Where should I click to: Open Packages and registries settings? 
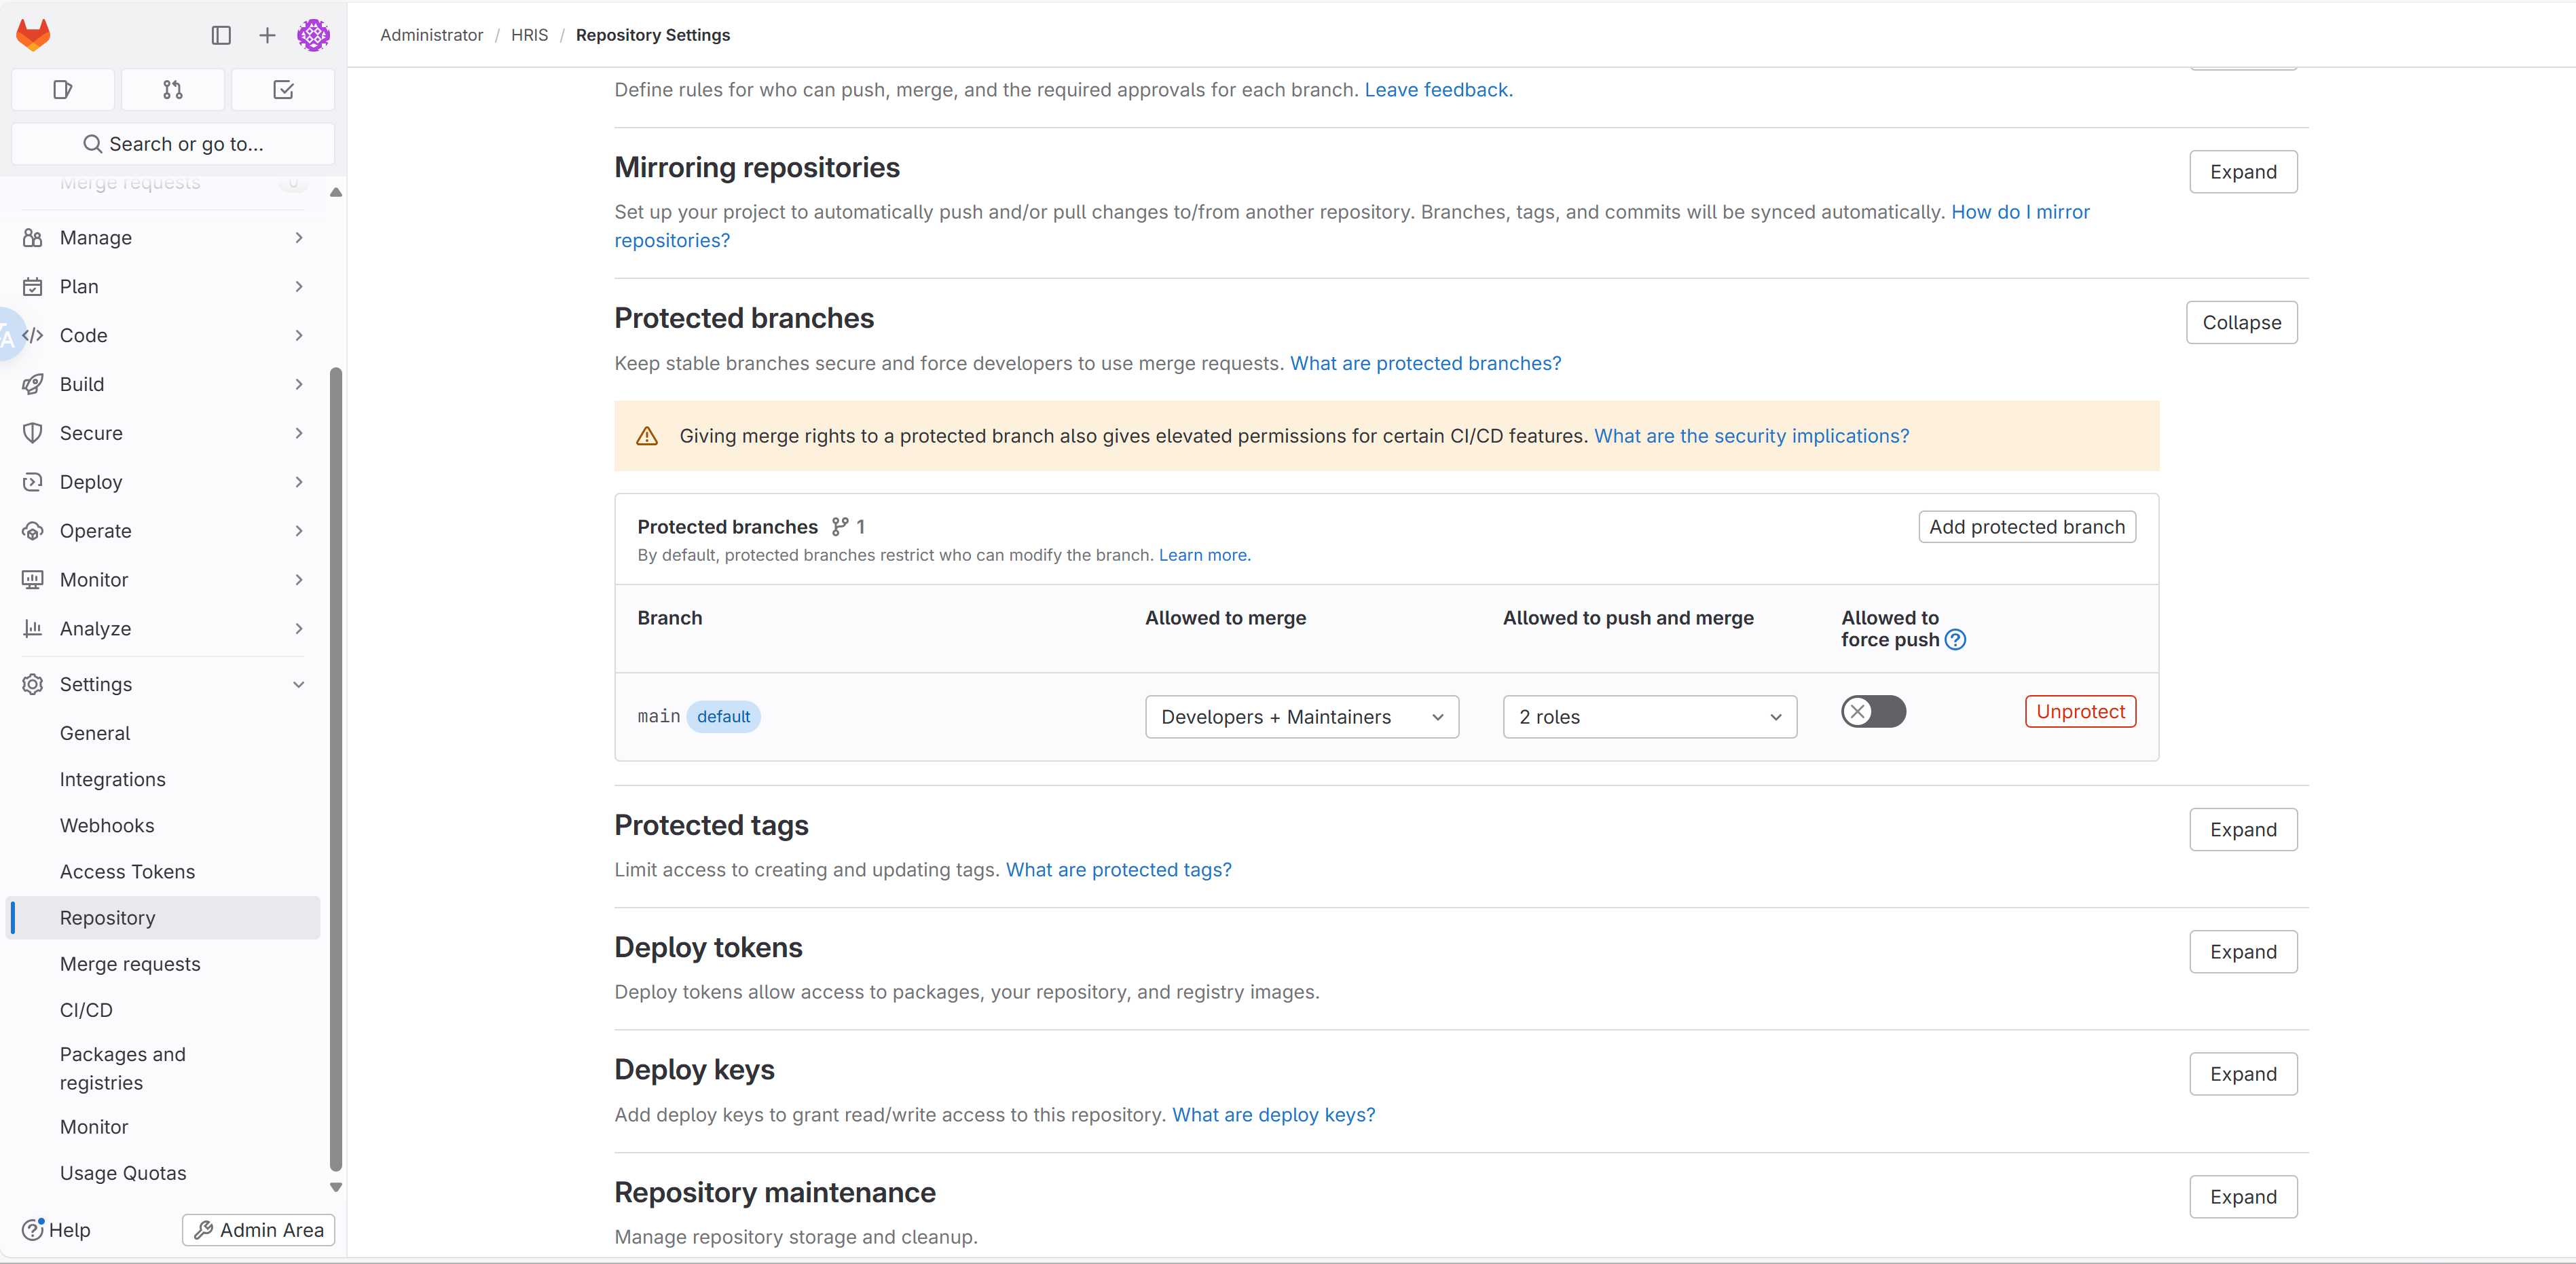tap(123, 1069)
